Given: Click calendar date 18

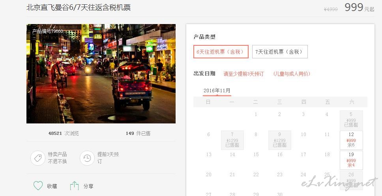Looking at the screenshot, I should (327, 155).
